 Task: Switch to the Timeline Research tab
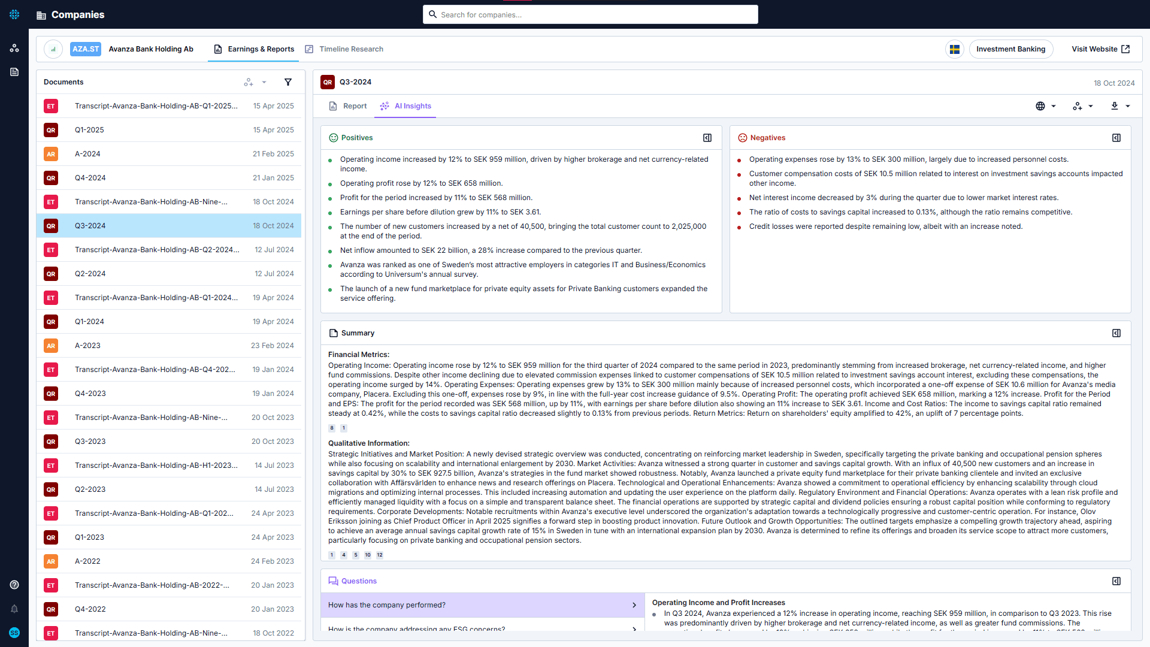coord(344,49)
